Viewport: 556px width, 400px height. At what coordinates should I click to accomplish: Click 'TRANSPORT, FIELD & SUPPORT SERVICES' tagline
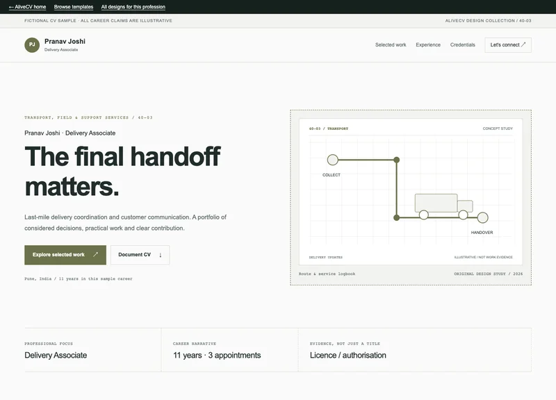coord(76,117)
